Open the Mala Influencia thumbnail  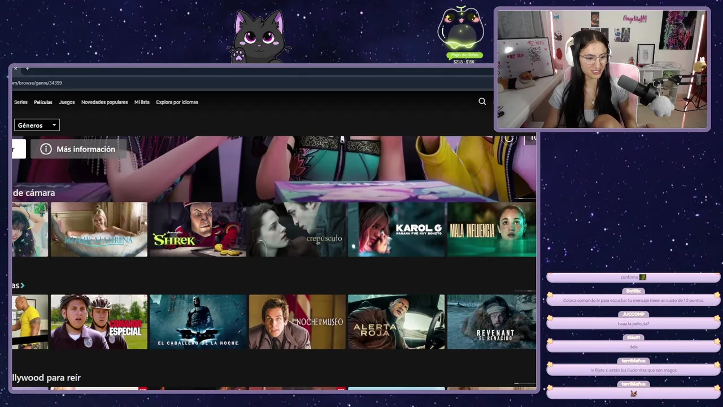click(491, 230)
